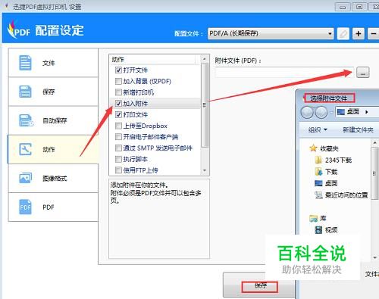
Task: Click the PDF logo in header
Action: [x=18, y=30]
